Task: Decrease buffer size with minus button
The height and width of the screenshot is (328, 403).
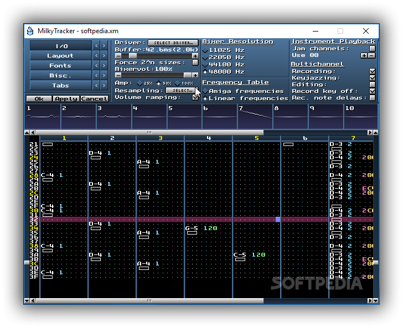Action: 118,56
